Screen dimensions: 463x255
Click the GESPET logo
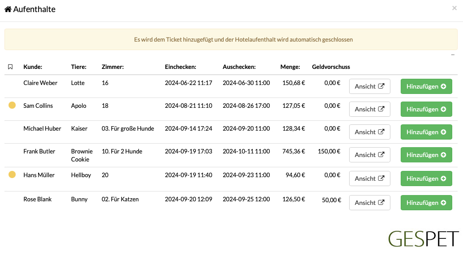(424, 239)
